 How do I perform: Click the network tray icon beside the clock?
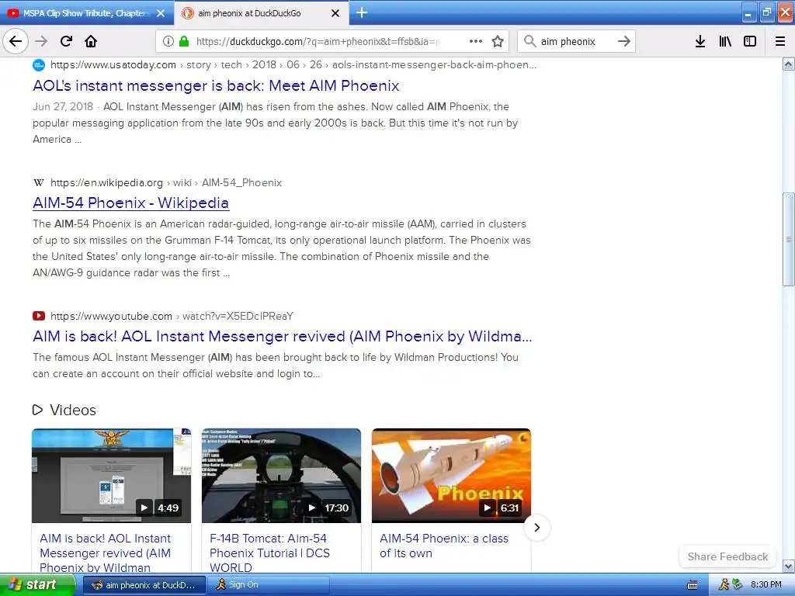738,585
